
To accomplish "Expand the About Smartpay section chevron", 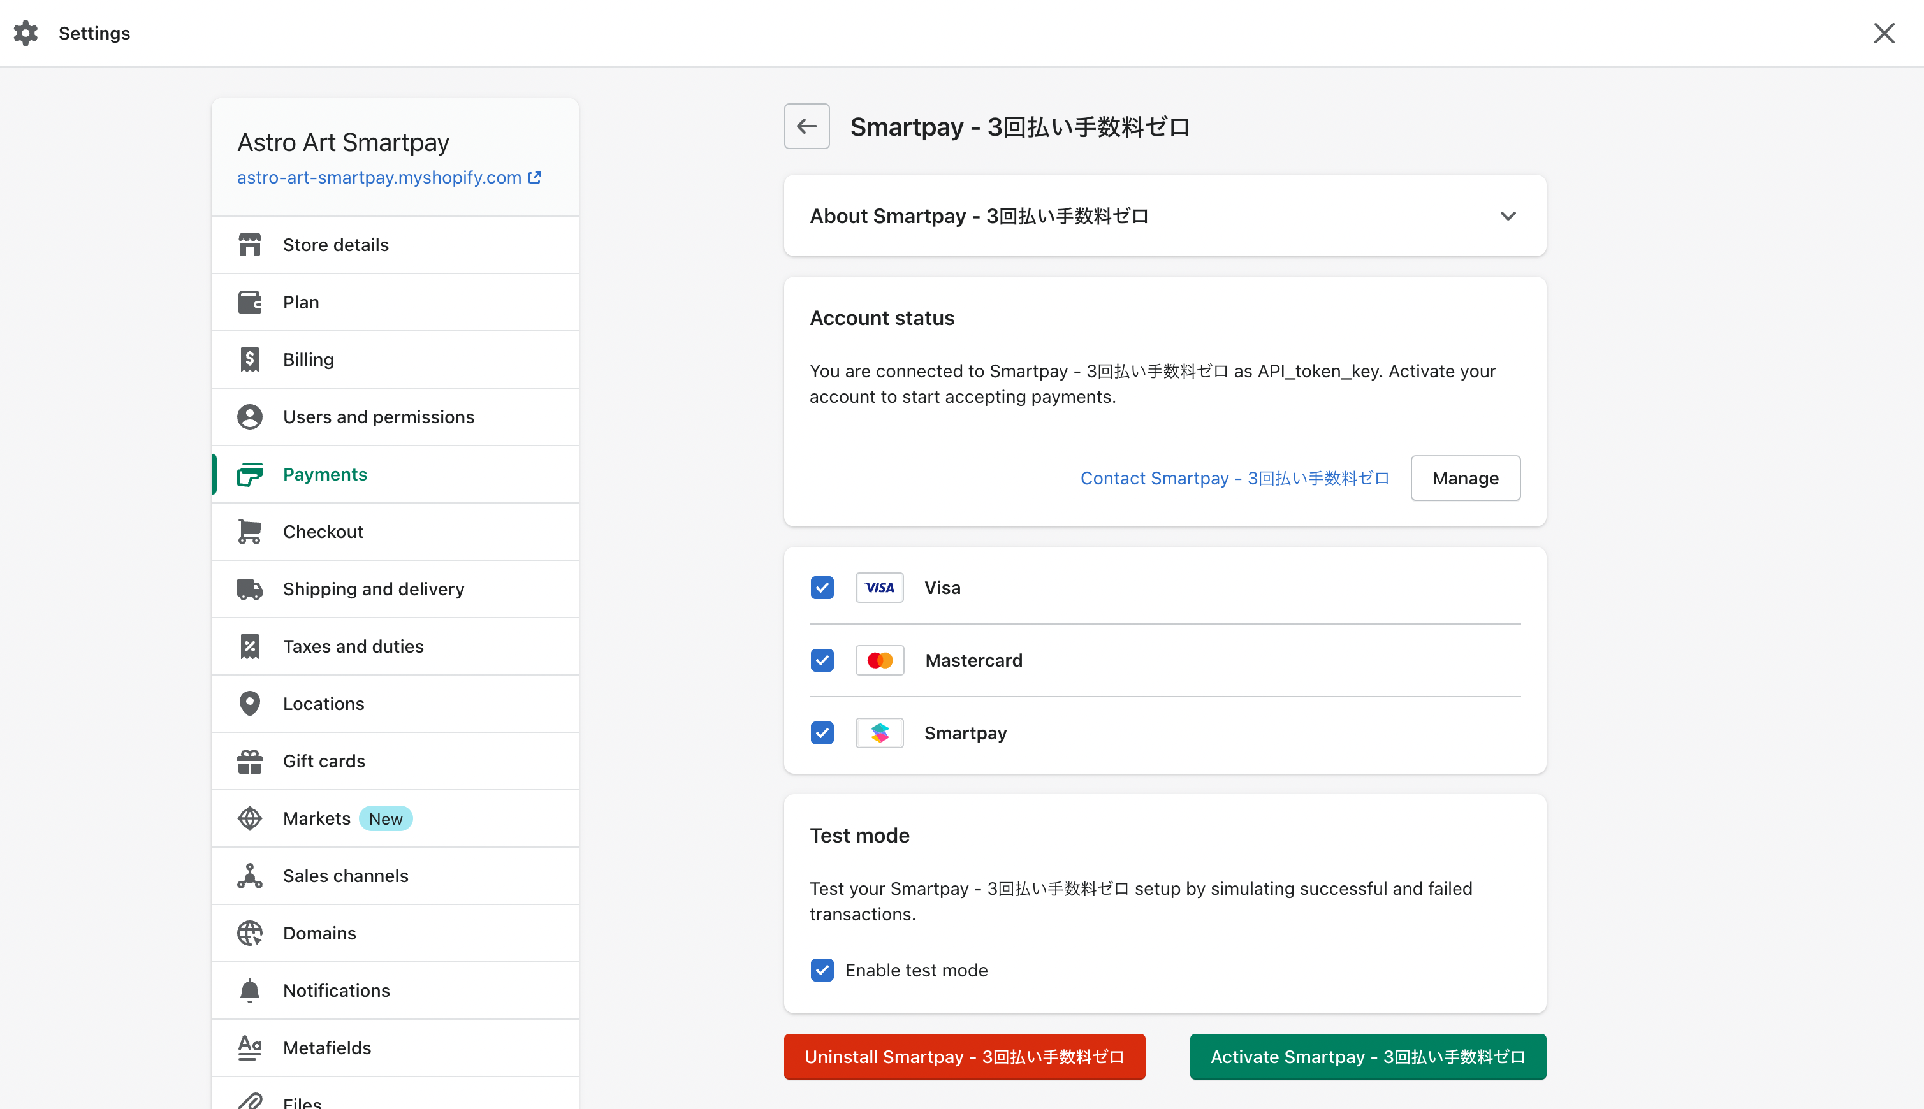I will (x=1507, y=216).
